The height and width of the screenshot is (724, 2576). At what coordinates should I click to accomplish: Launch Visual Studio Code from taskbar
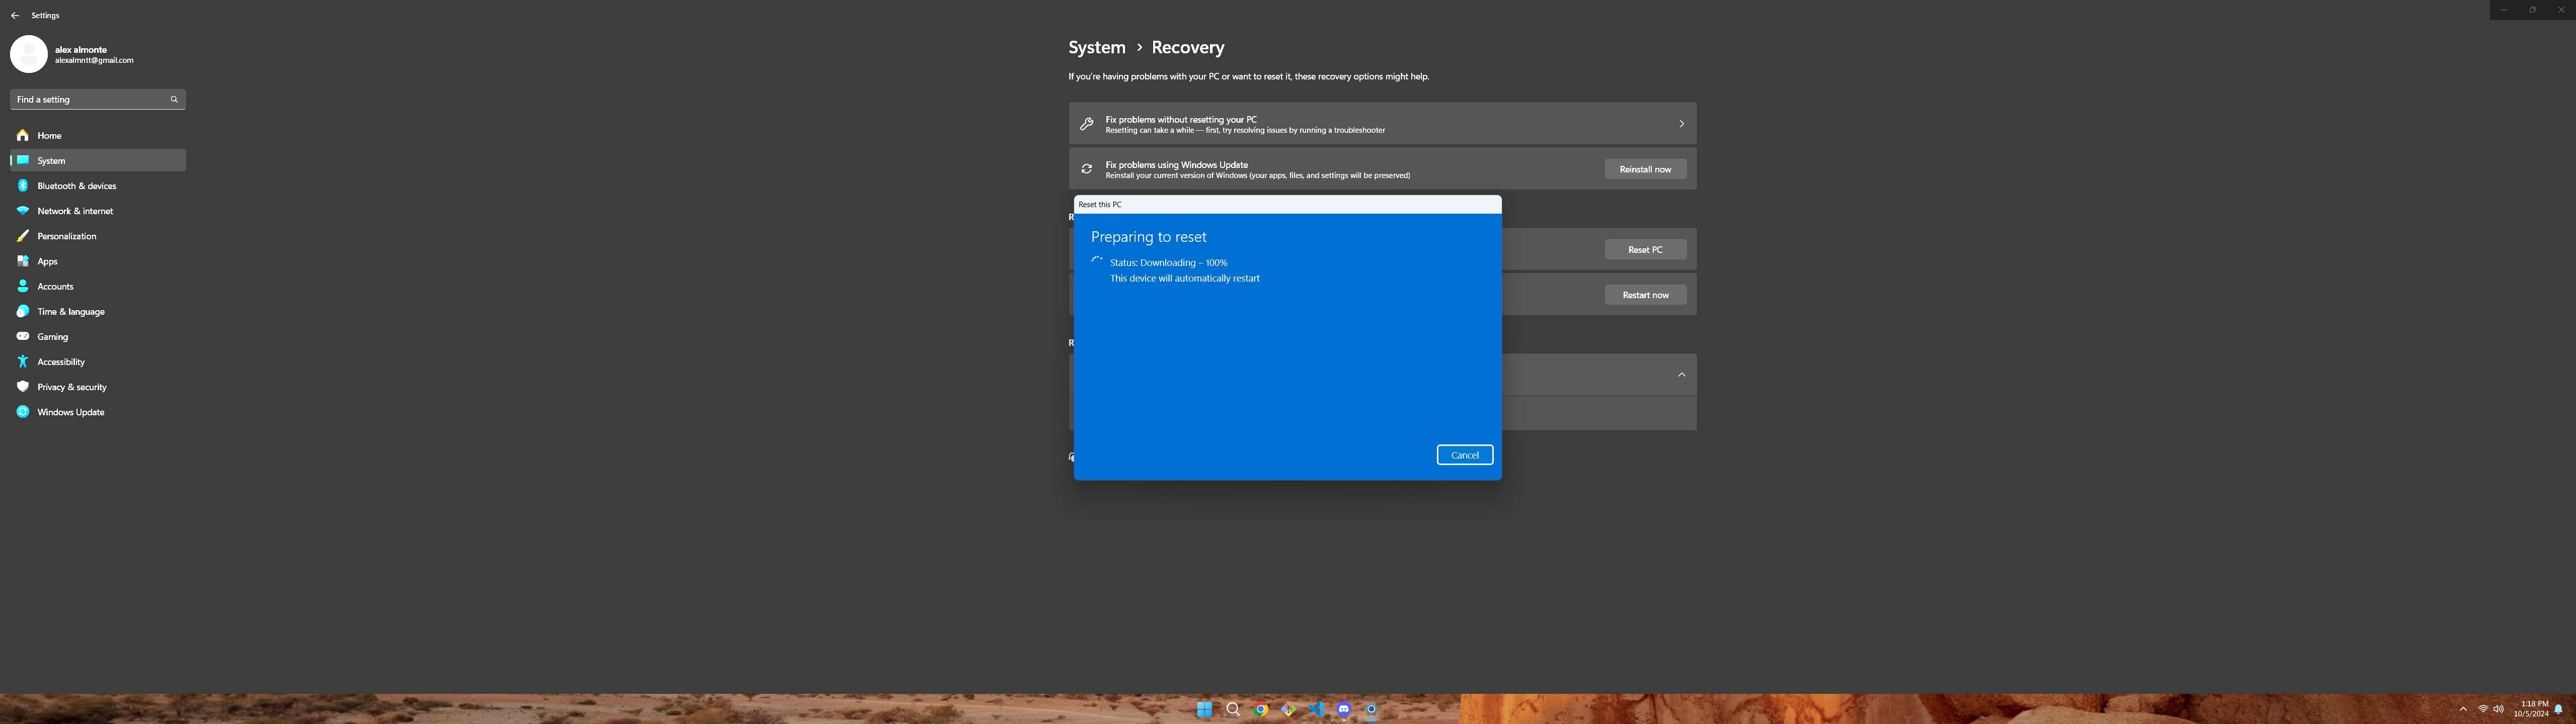(x=1316, y=709)
